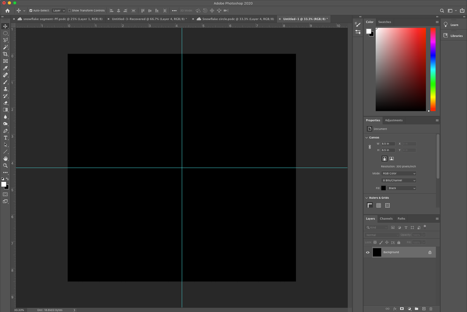Toggle Quick Mask mode
This screenshot has height=312, width=467.
pos(5,194)
